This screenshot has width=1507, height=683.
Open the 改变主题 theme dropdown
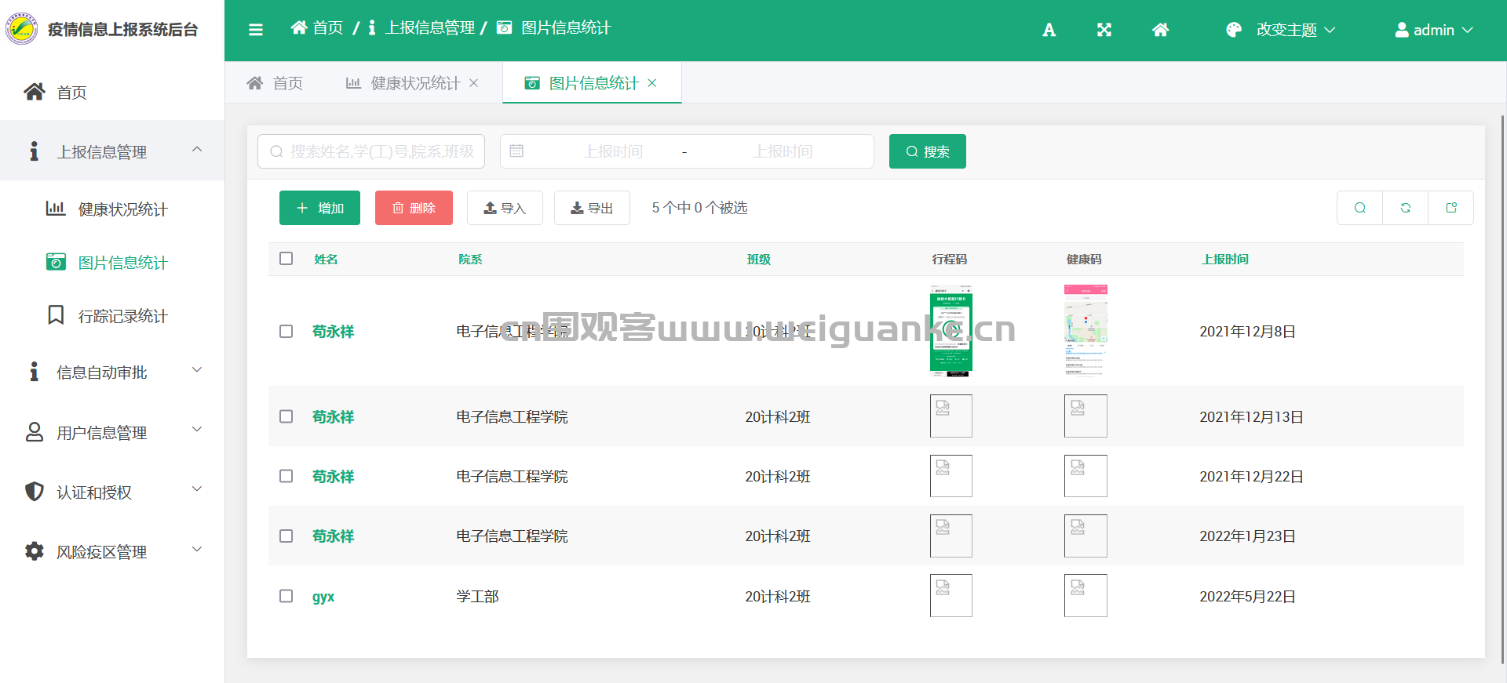pos(1280,30)
